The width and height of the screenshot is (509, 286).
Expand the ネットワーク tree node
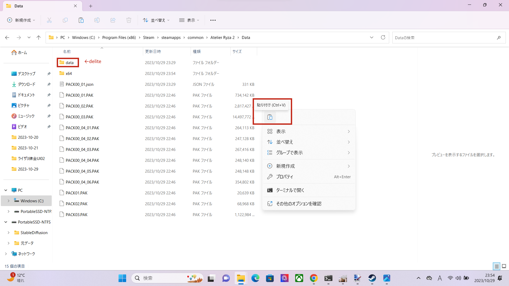click(x=6, y=254)
